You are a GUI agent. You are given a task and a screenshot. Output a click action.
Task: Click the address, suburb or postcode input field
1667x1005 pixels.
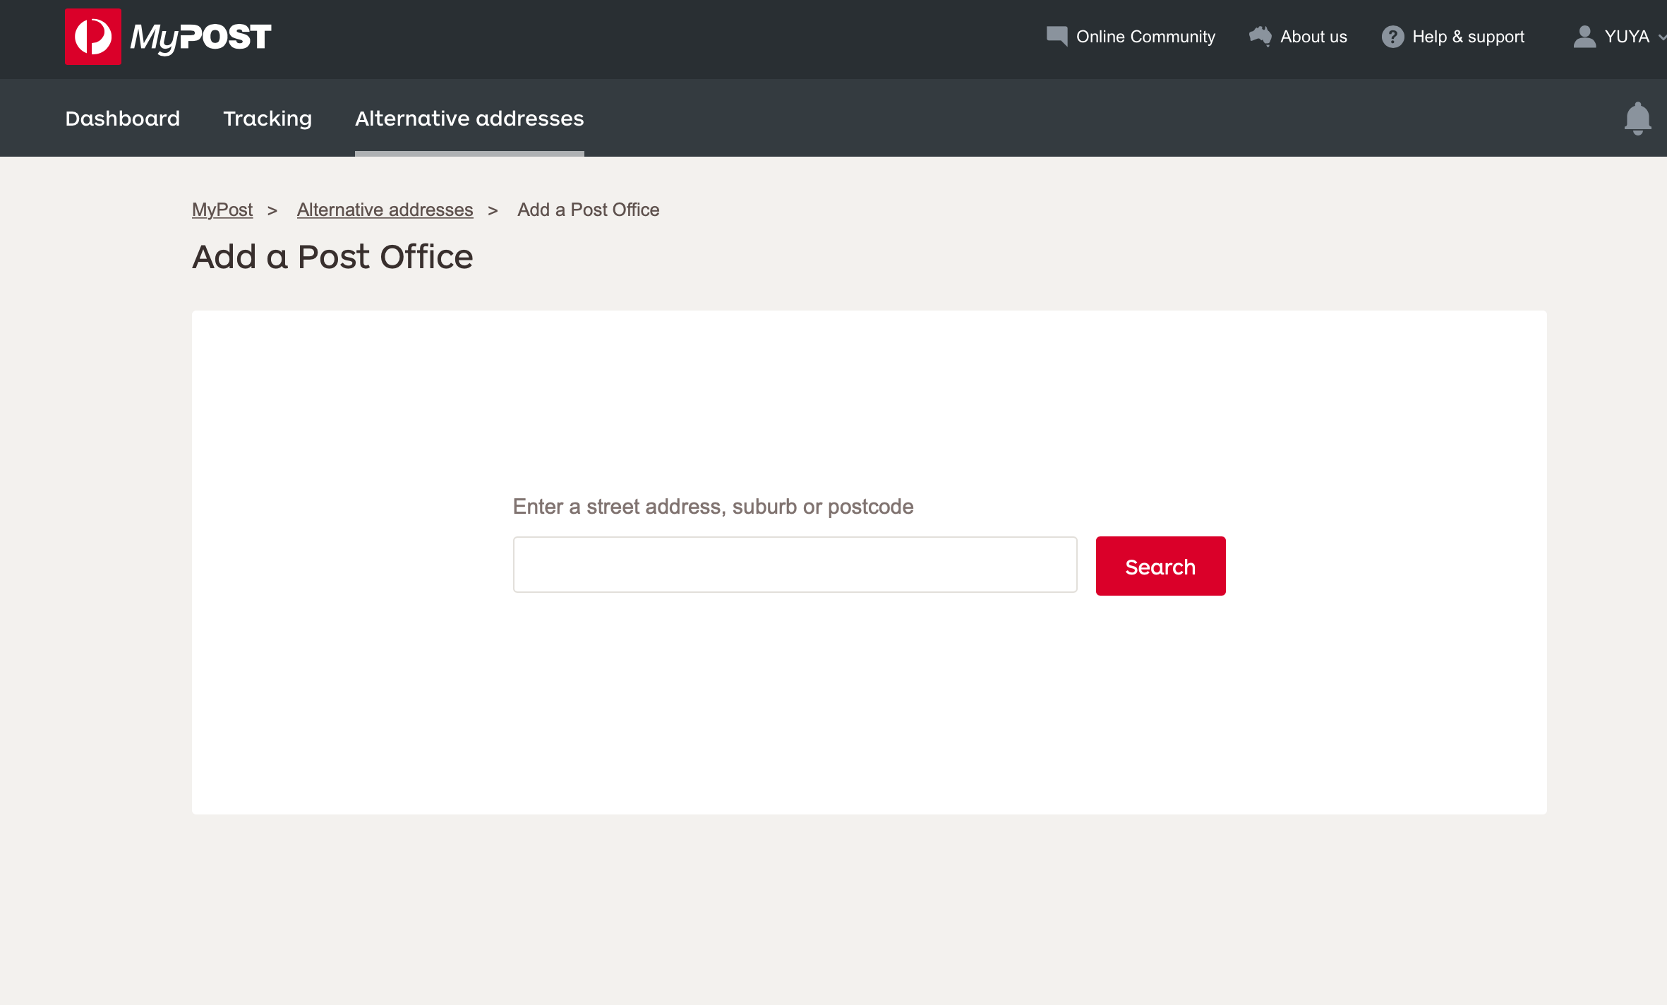tap(795, 565)
